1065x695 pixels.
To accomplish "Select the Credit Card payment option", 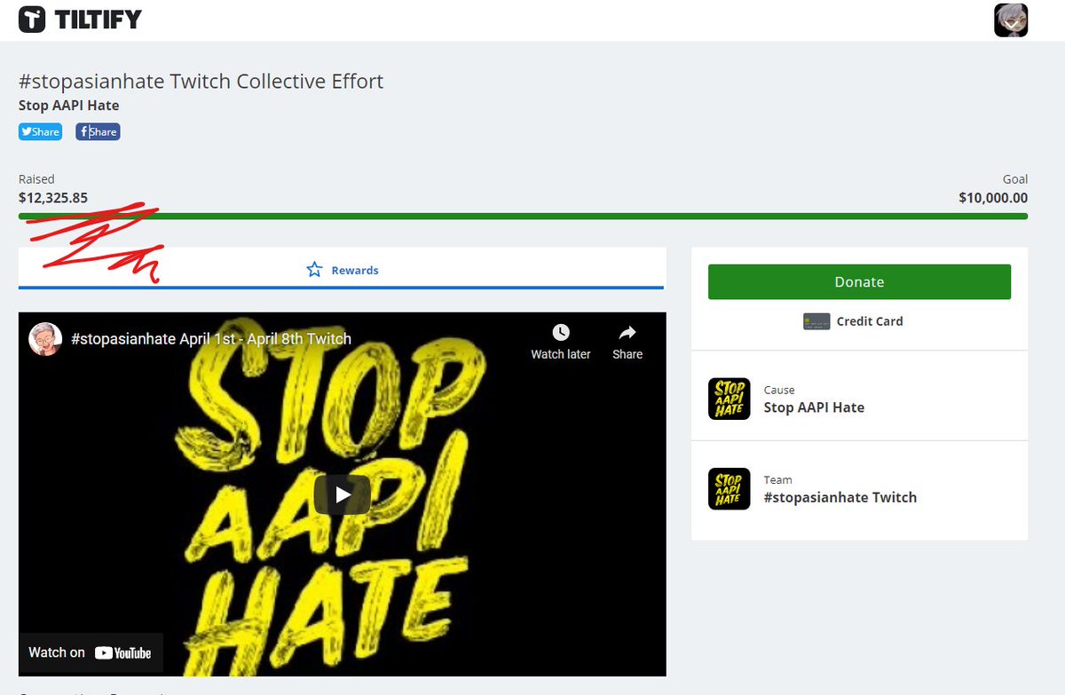I will pos(853,321).
